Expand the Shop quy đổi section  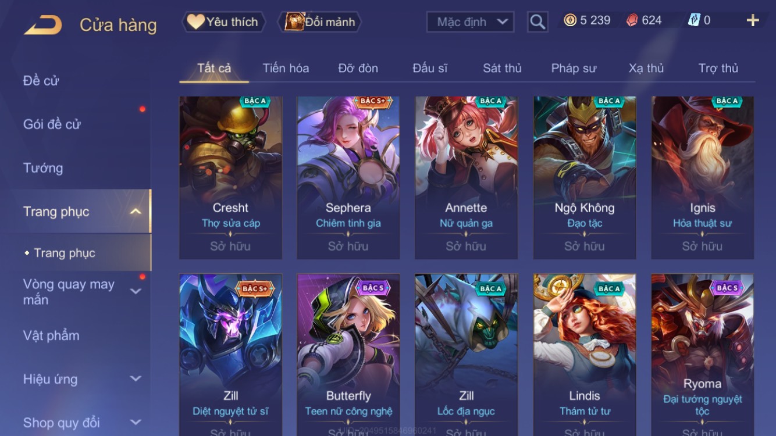point(136,423)
